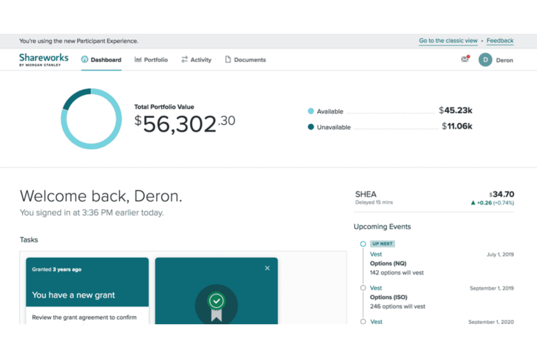537x358 pixels.
Task: Select the Portfolio chart icon
Action: 138,59
